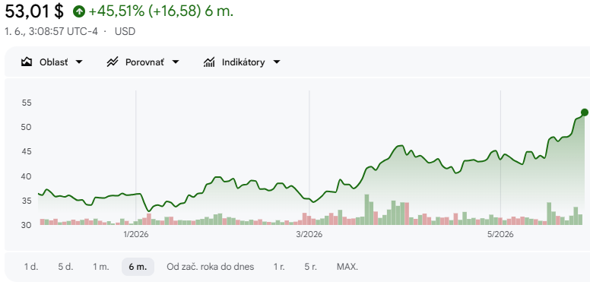This screenshot has width=590, height=285.
Task: Click the 53,01 $ price value
Action: (x=34, y=11)
